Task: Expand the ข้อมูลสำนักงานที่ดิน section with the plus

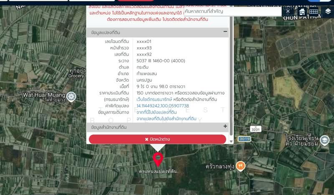Action: pyautogui.click(x=225, y=127)
